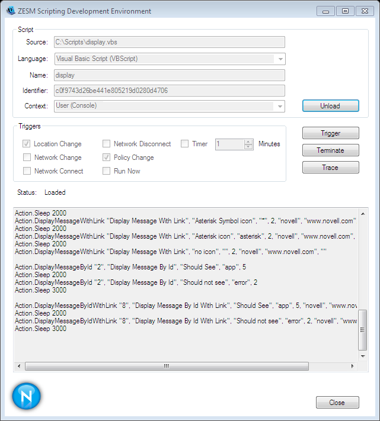Click the Identifier field
Screen dimensions: 380x421
click(x=170, y=91)
